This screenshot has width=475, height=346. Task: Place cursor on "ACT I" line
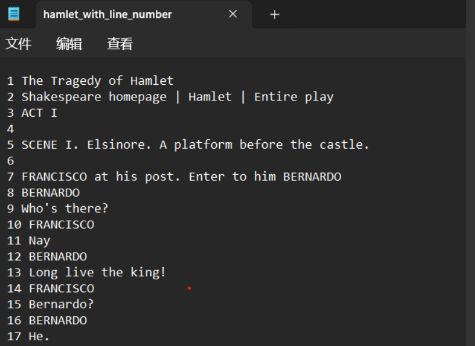pos(40,113)
